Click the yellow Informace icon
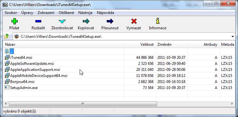 coord(158,21)
